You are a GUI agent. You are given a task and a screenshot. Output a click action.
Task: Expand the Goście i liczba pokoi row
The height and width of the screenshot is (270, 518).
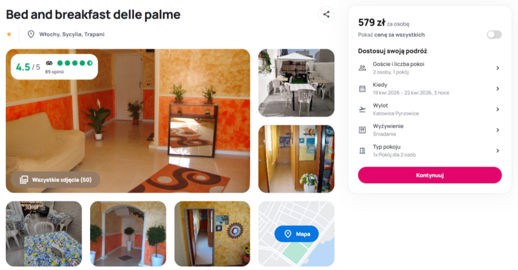click(429, 68)
